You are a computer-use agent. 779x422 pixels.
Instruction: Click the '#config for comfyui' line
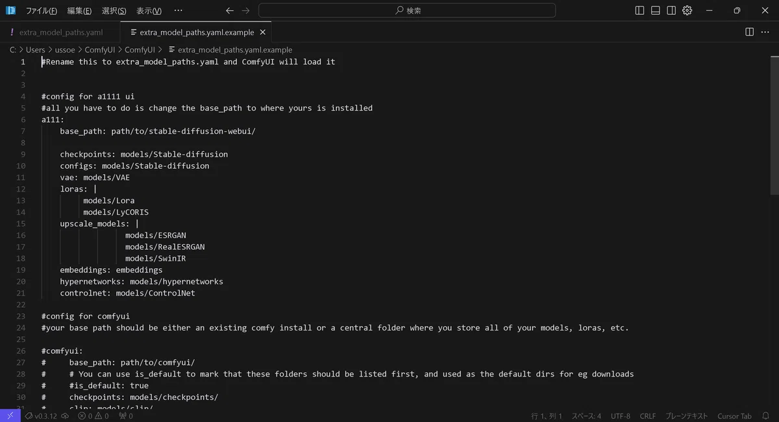(86, 316)
